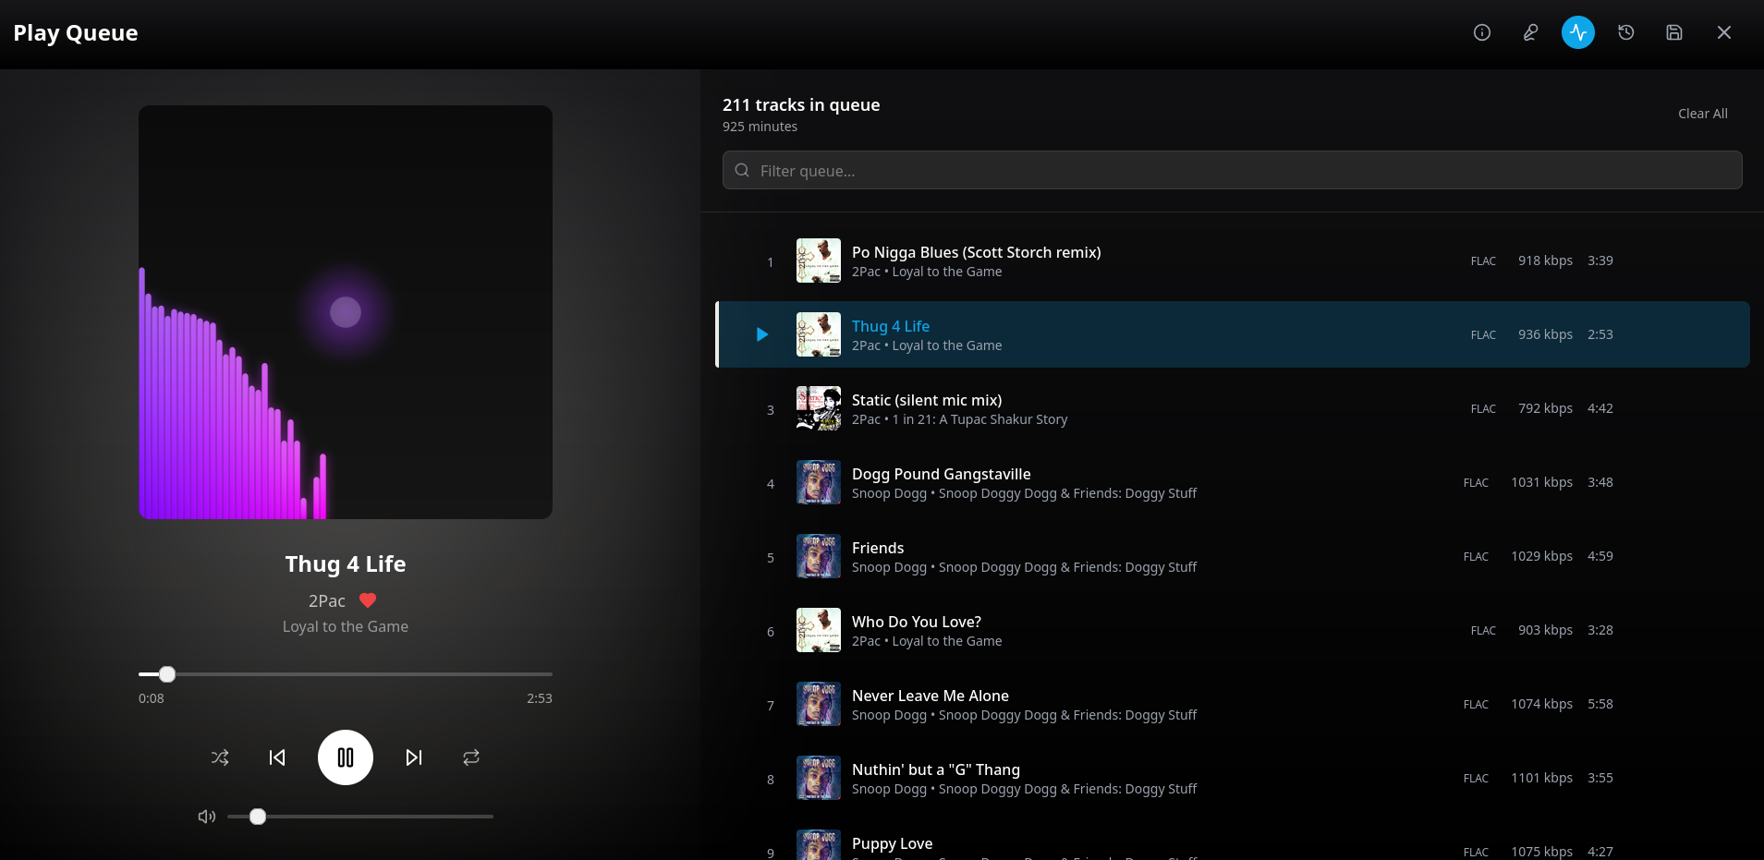
Task: Toggle repeat mode
Action: click(x=471, y=757)
